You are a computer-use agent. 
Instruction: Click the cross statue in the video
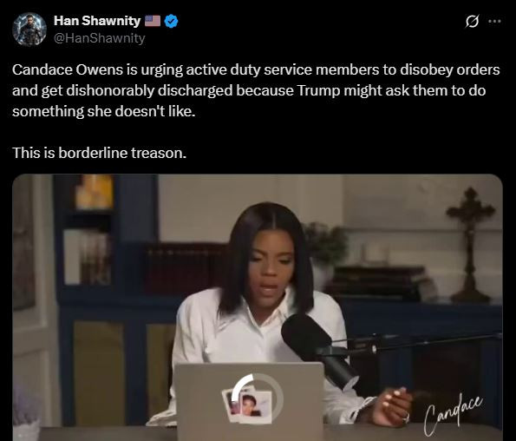click(x=471, y=246)
